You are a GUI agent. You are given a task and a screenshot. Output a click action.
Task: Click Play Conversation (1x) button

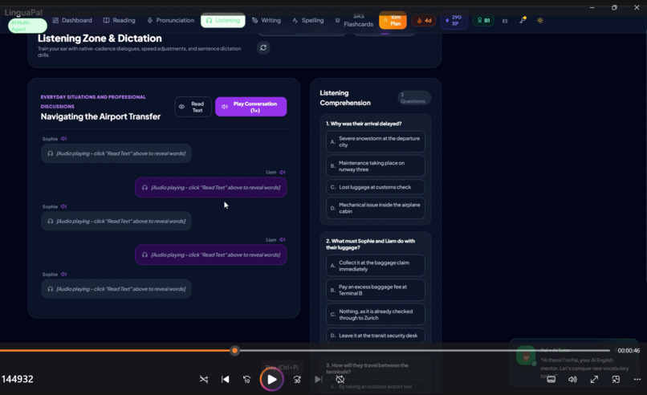tap(251, 107)
